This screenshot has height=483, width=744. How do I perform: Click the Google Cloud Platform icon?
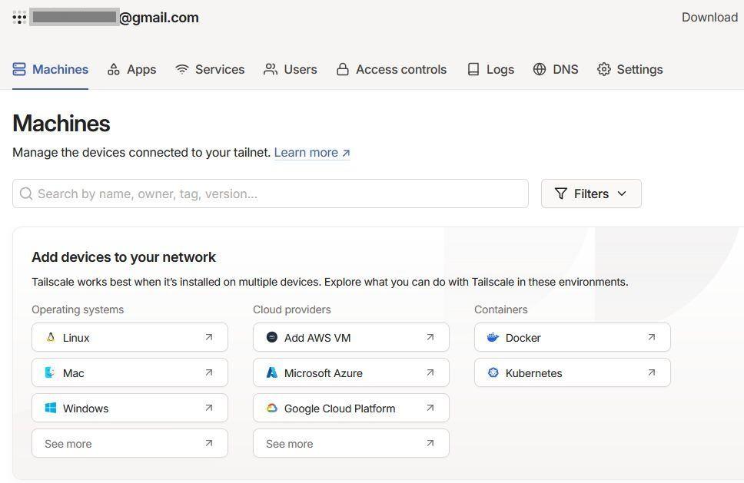271,408
